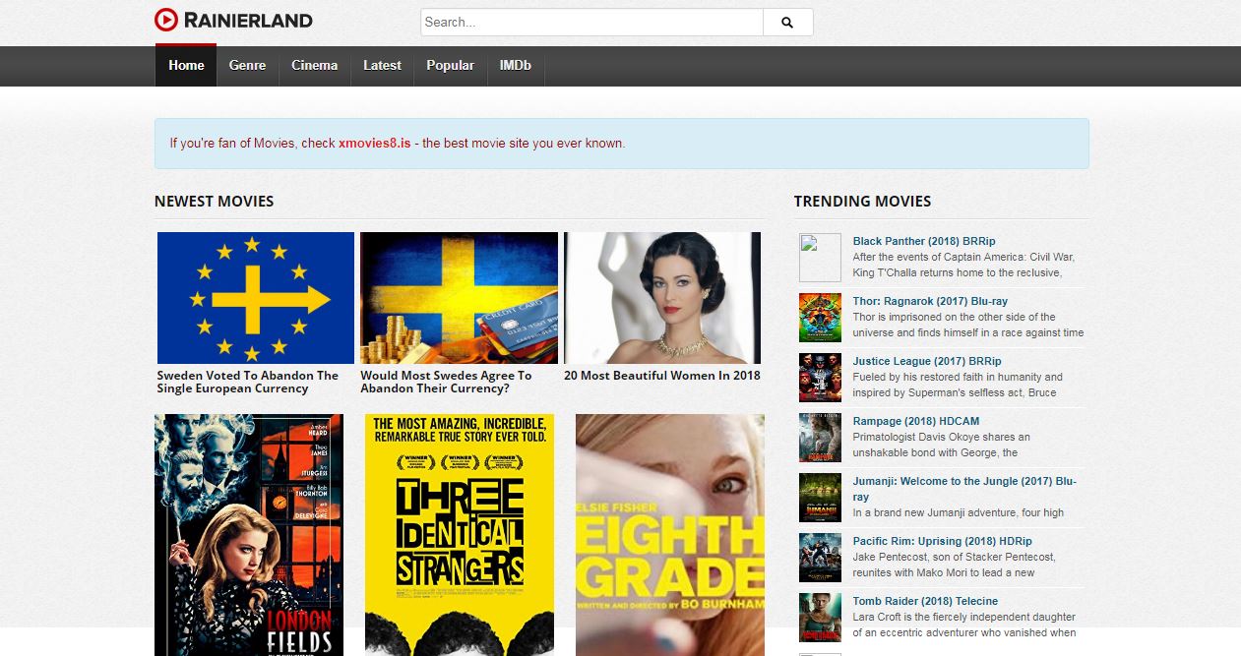This screenshot has height=656, width=1241.
Task: Click the search magnifier button
Action: [x=787, y=23]
